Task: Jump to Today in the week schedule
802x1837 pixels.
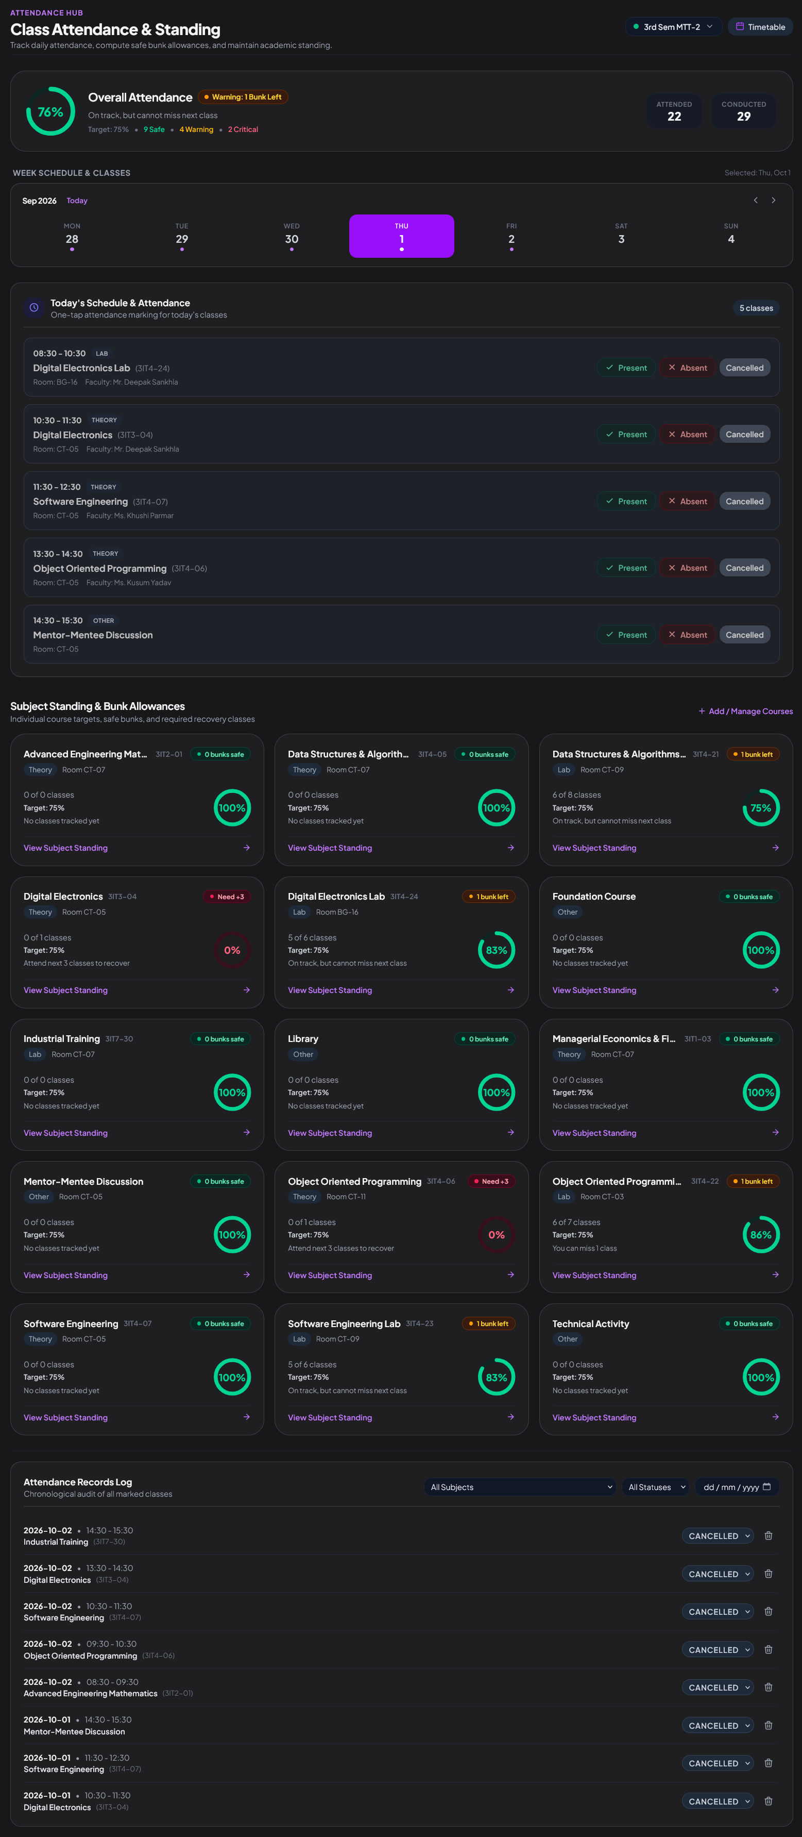Action: pyautogui.click(x=77, y=201)
